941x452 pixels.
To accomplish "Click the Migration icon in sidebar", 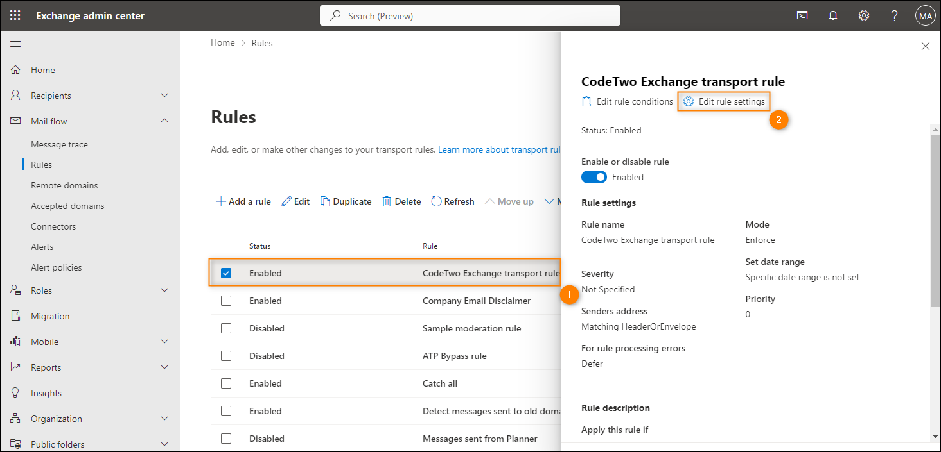I will [15, 316].
